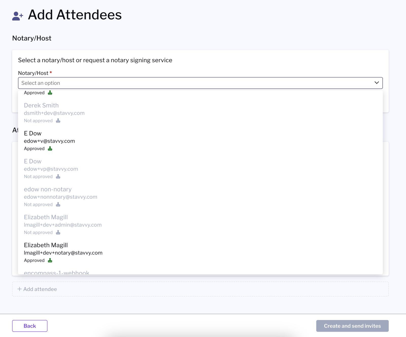Click the plus icon before Add attendee

[19, 289]
